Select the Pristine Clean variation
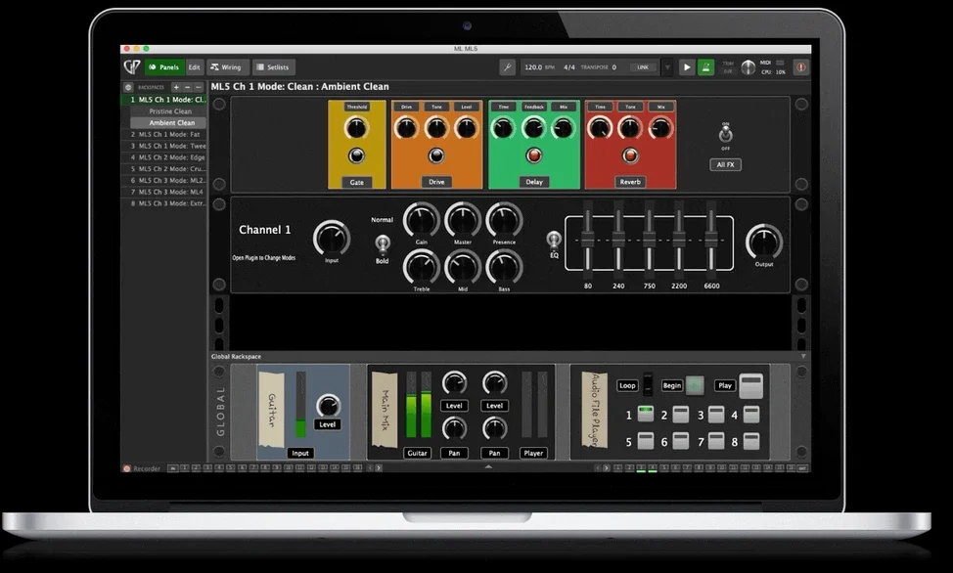Viewport: 953px width, 573px height. click(170, 111)
